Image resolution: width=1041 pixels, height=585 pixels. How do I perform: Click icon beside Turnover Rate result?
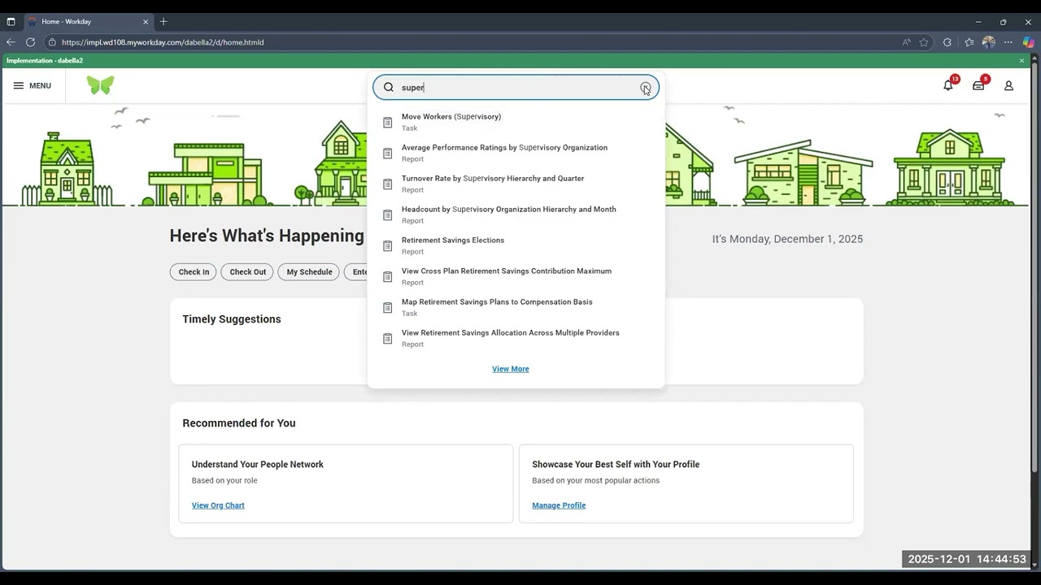387,184
